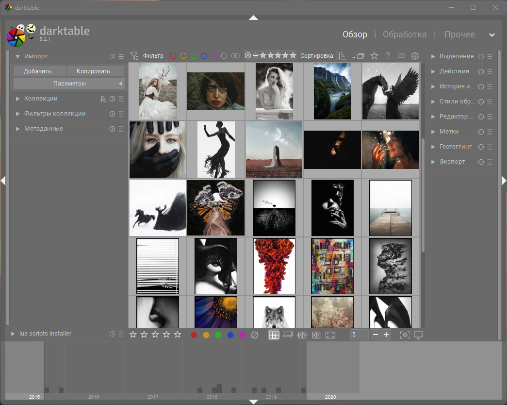Viewport: 507px width, 405px height.
Task: Click the sort order direction icon
Action: pyautogui.click(x=342, y=56)
